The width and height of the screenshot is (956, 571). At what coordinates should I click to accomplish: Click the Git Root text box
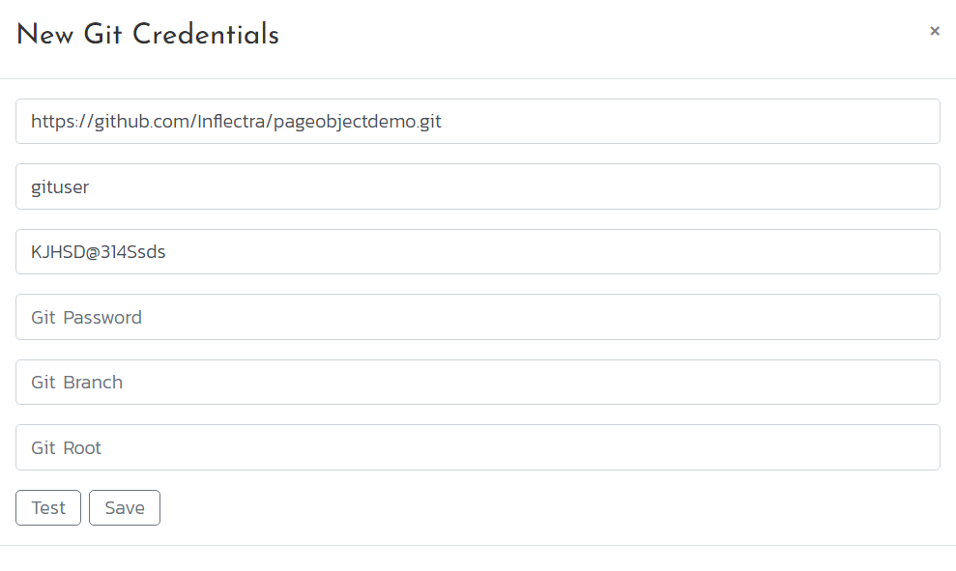[x=478, y=447]
